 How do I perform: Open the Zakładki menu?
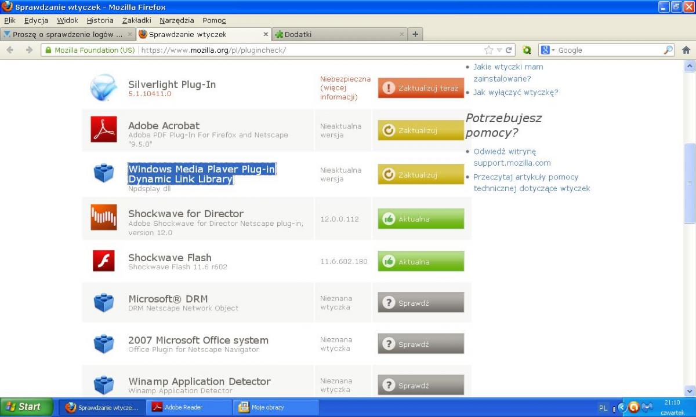tap(137, 20)
